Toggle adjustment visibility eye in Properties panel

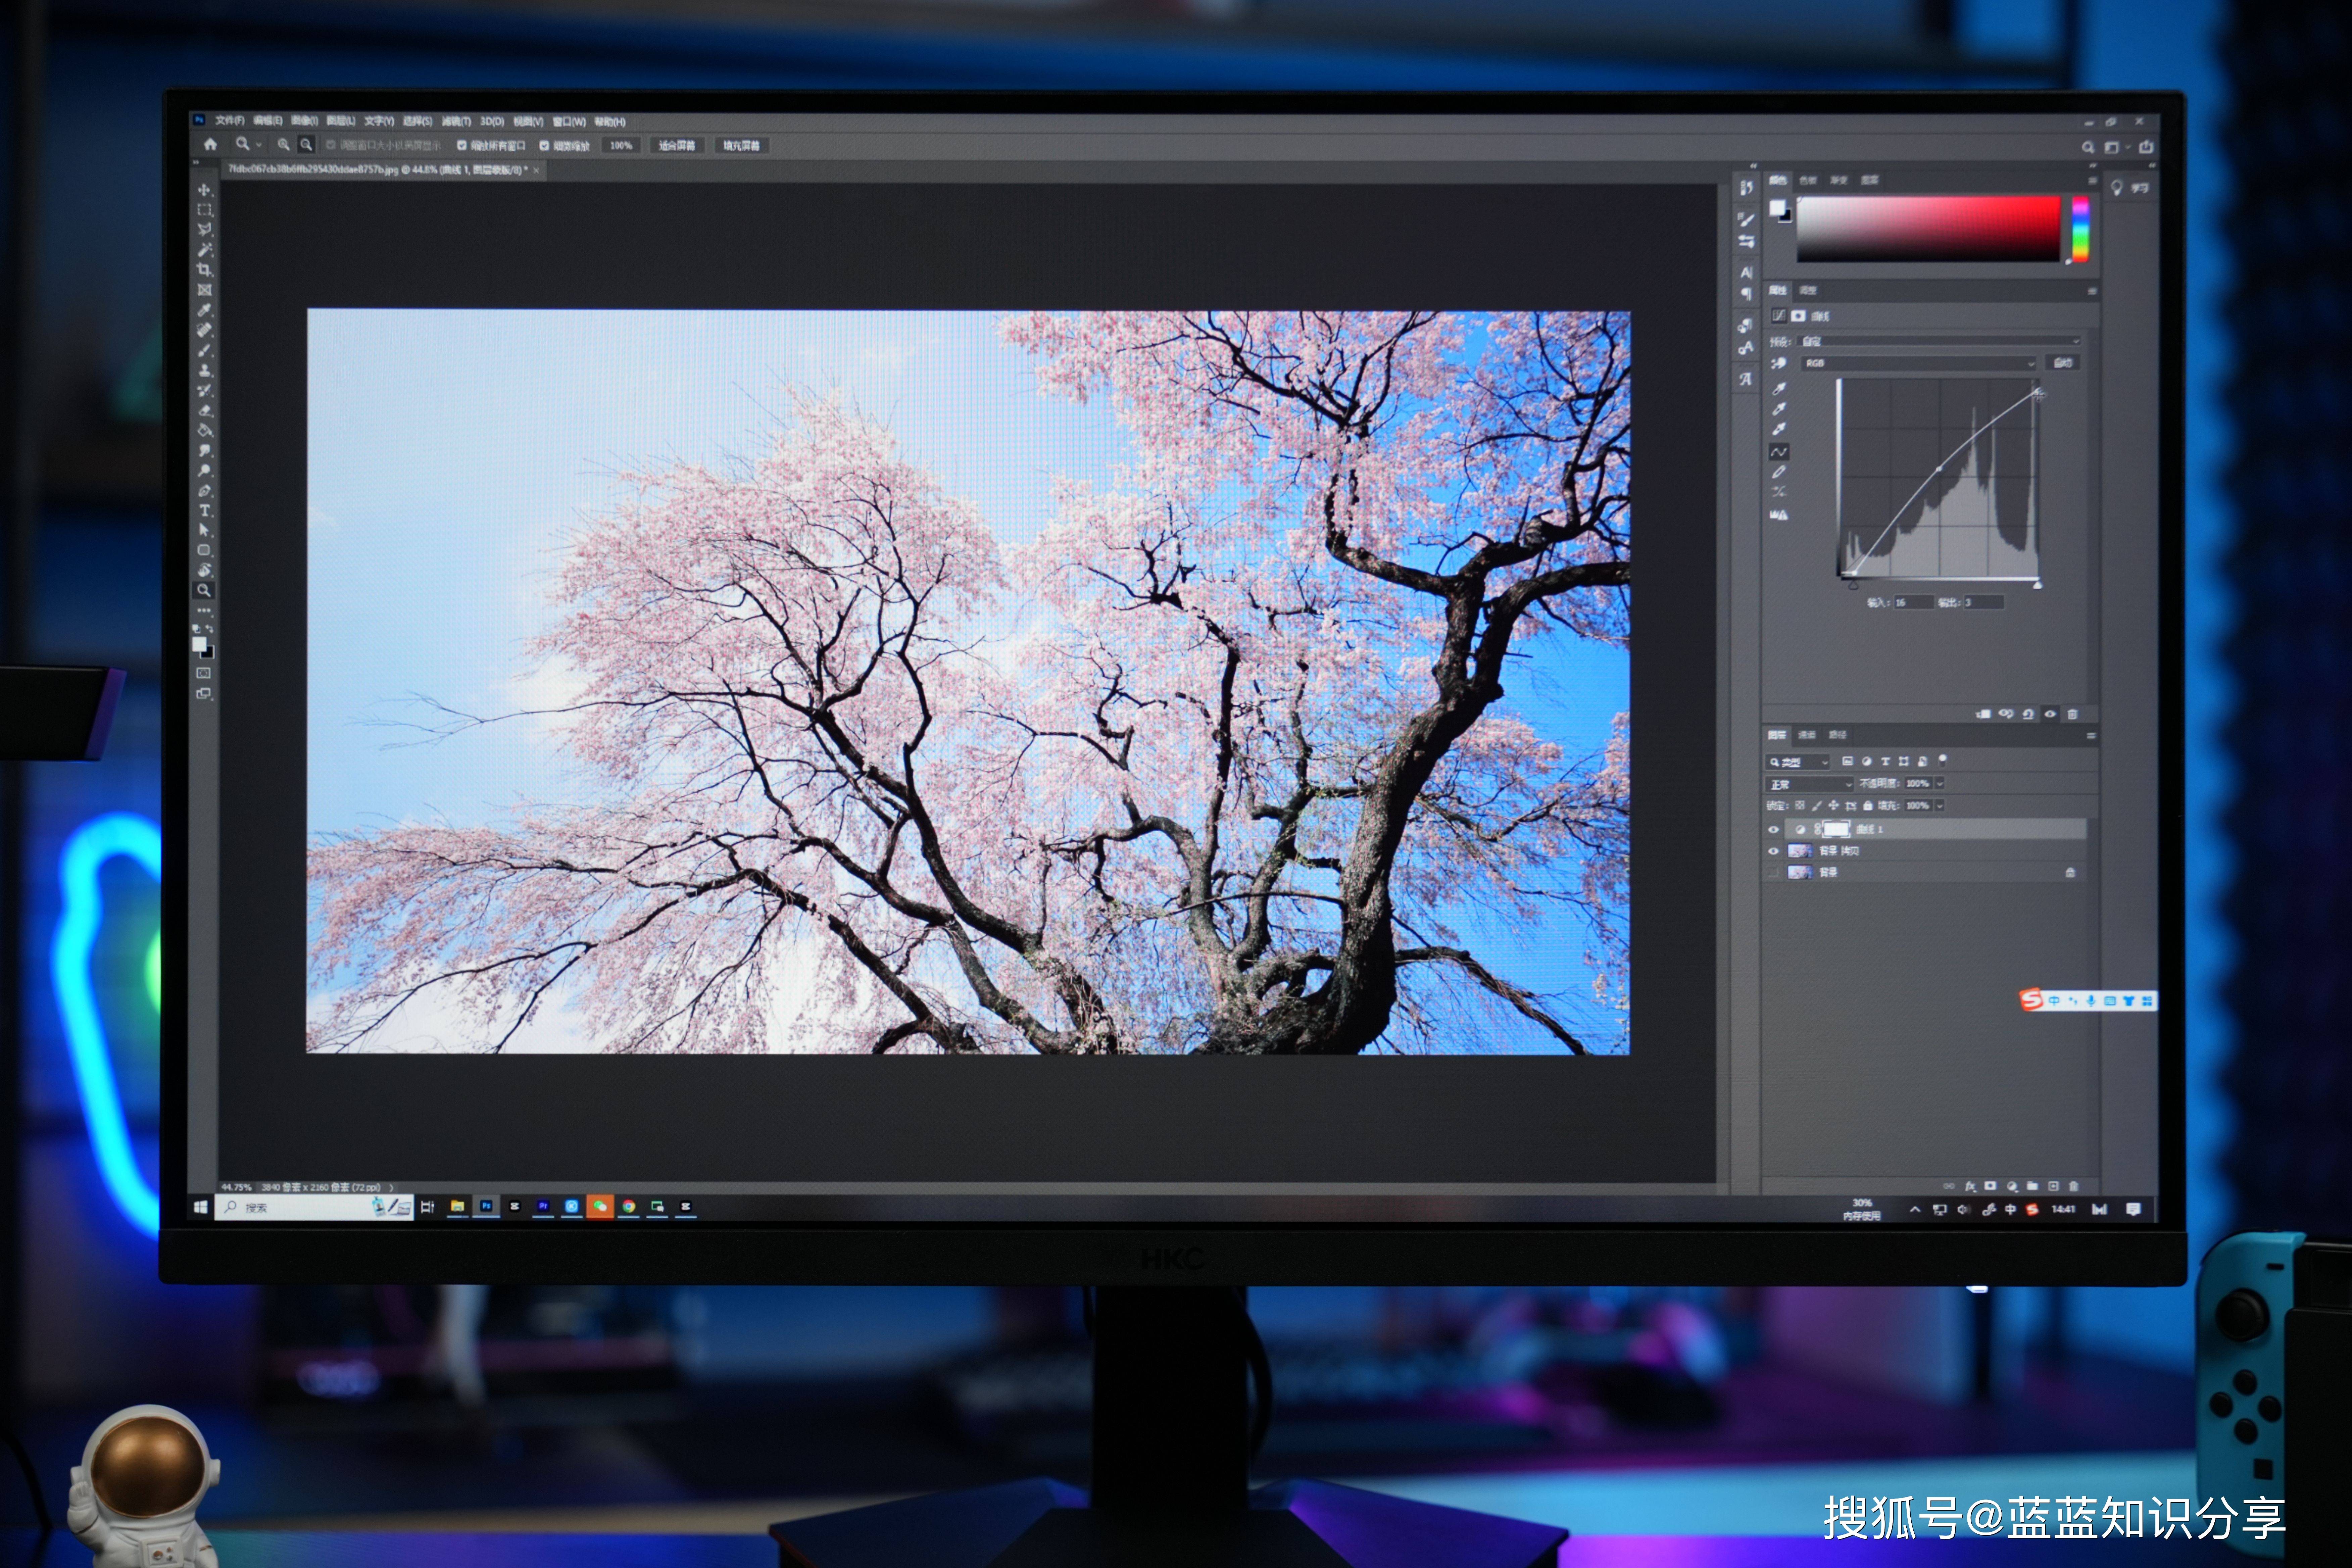(2050, 714)
